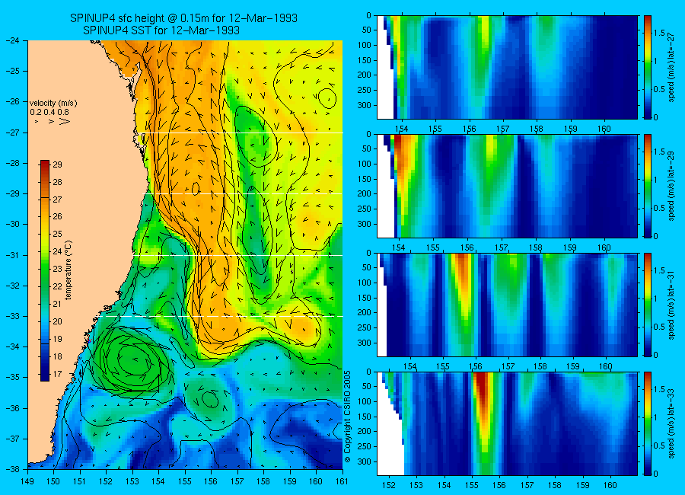Click the largest arrow in the velocity legend
Screen dimensions: 685x495
pyautogui.click(x=64, y=121)
